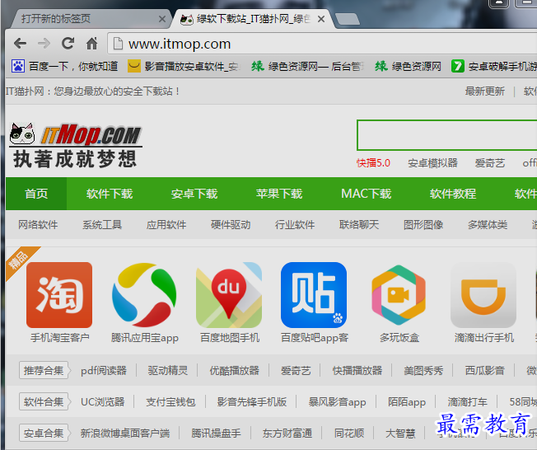This screenshot has width=537, height=450.
Task: Select the 软件下载 navigation item
Action: click(x=110, y=194)
